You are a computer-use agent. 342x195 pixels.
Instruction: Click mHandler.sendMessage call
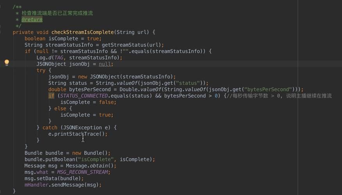pyautogui.click(x=62, y=185)
